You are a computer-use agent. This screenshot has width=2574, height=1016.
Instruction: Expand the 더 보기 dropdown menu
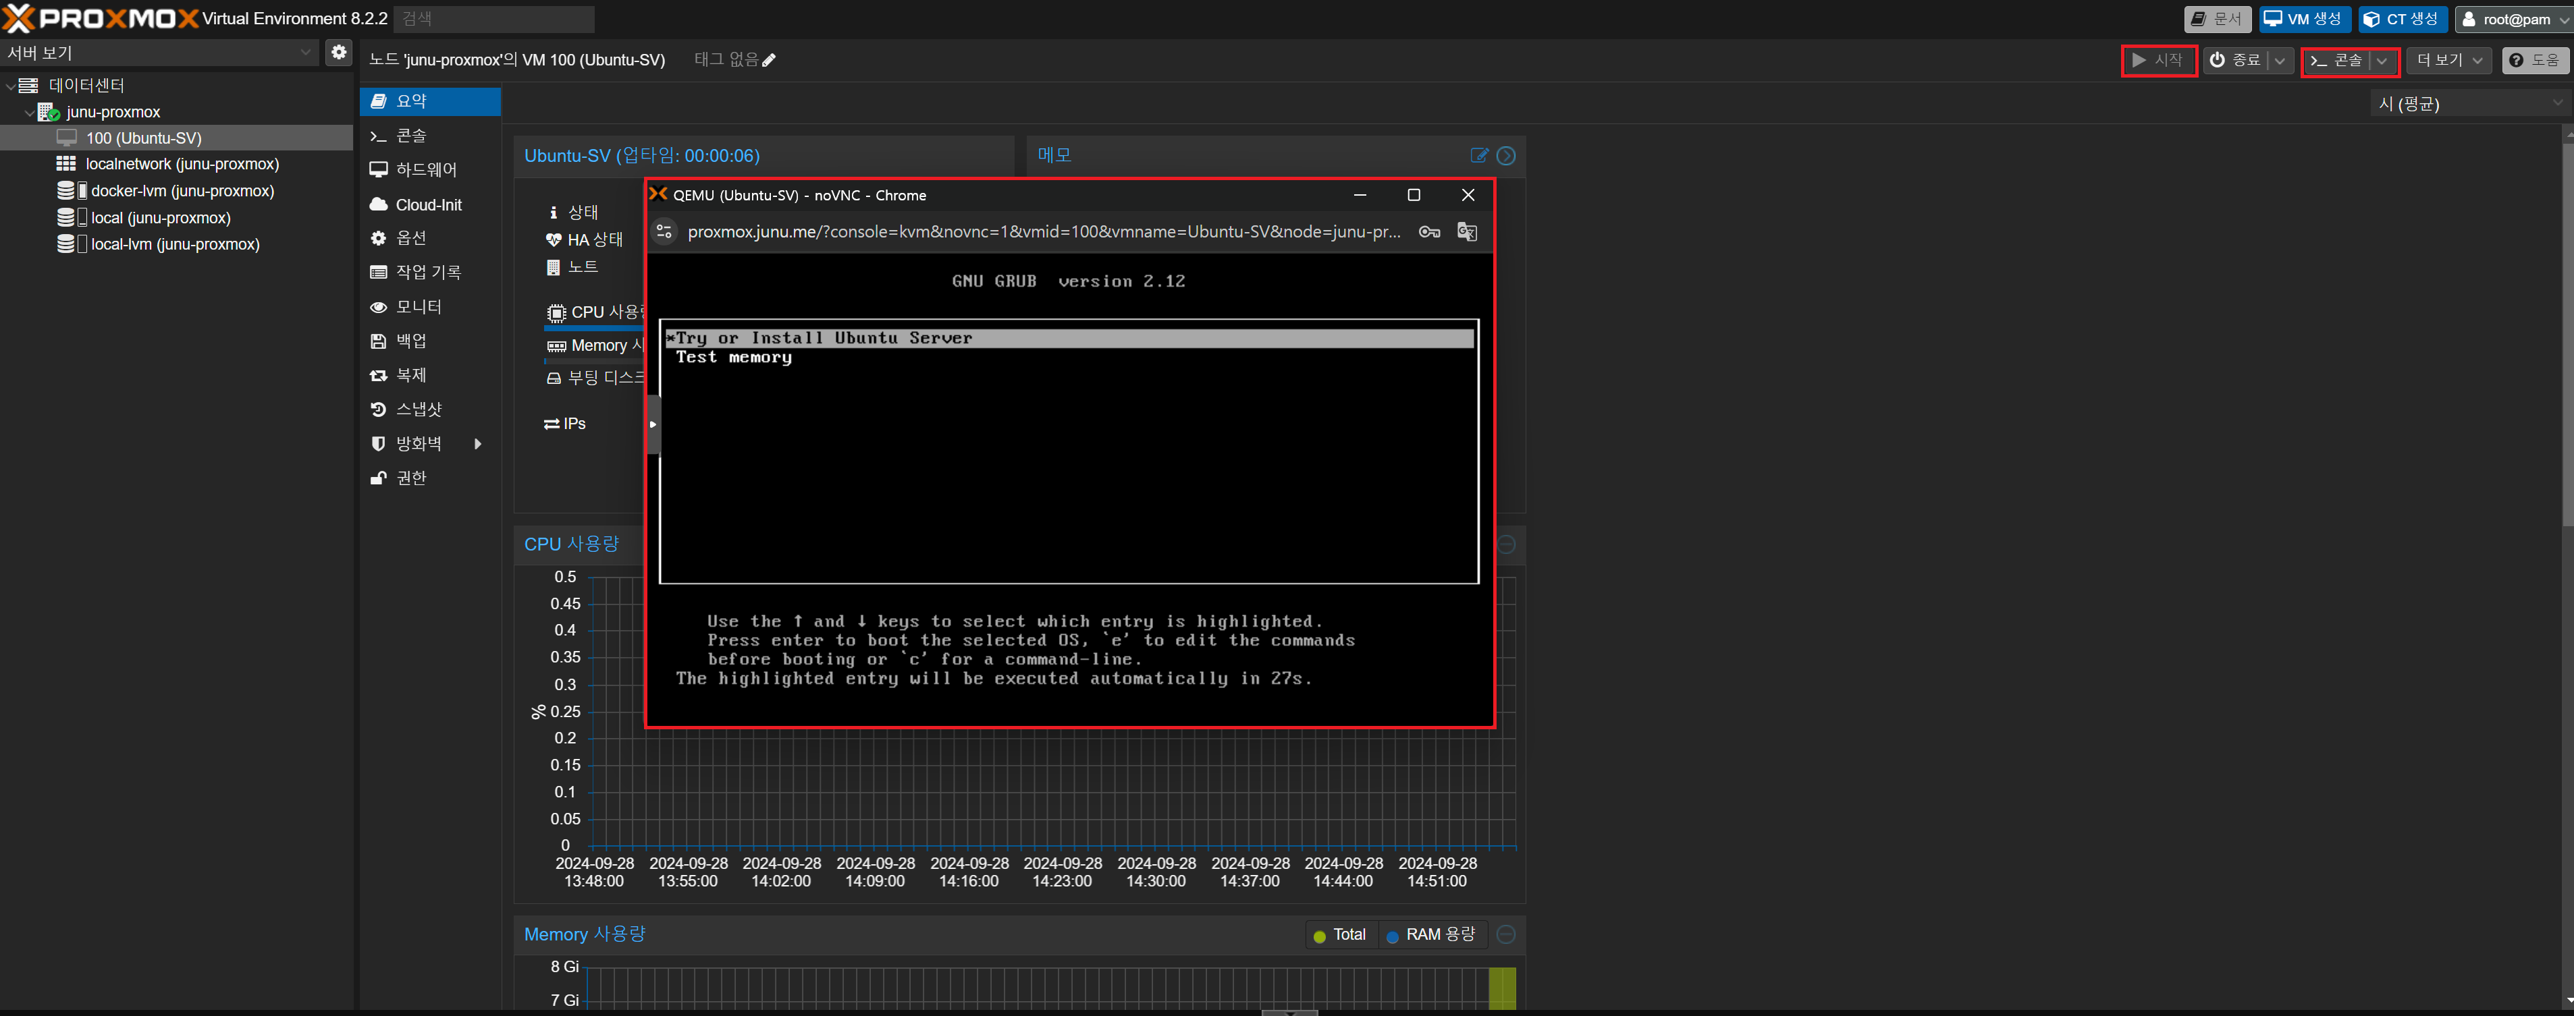pyautogui.click(x=2448, y=61)
